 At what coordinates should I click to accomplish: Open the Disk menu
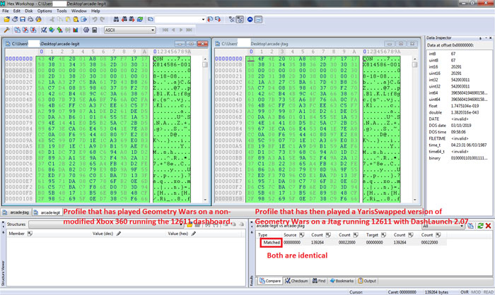coord(29,11)
